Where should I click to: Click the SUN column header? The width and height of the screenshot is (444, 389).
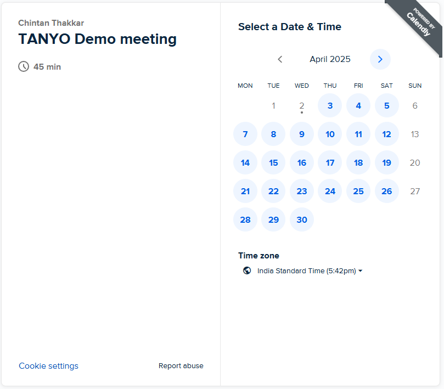[x=415, y=86]
